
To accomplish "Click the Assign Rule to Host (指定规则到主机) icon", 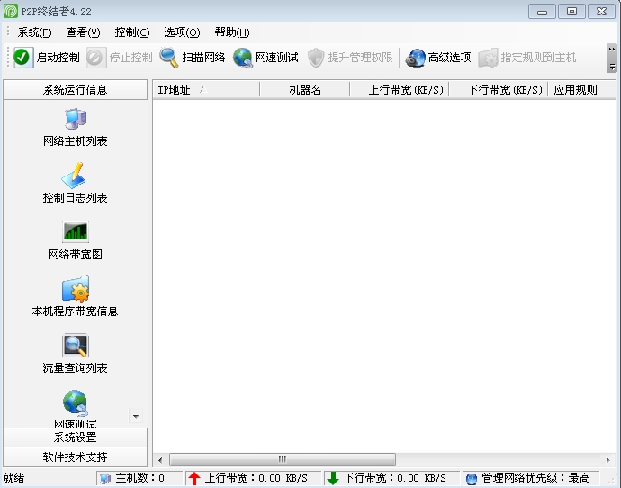I will [488, 58].
